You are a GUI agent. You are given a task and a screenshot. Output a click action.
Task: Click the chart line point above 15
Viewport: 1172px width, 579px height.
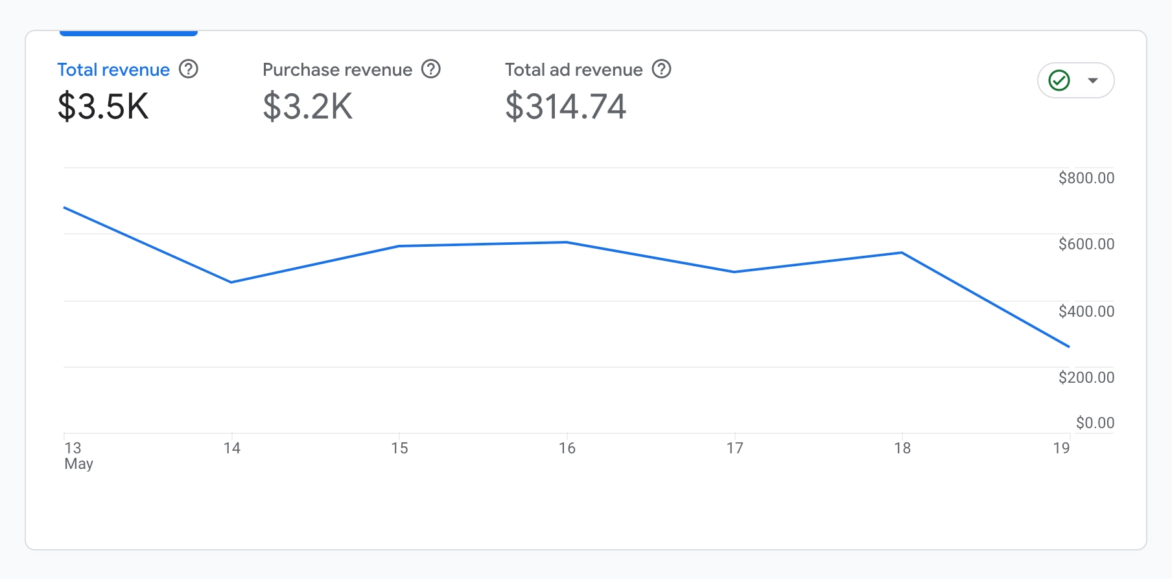coord(399,246)
